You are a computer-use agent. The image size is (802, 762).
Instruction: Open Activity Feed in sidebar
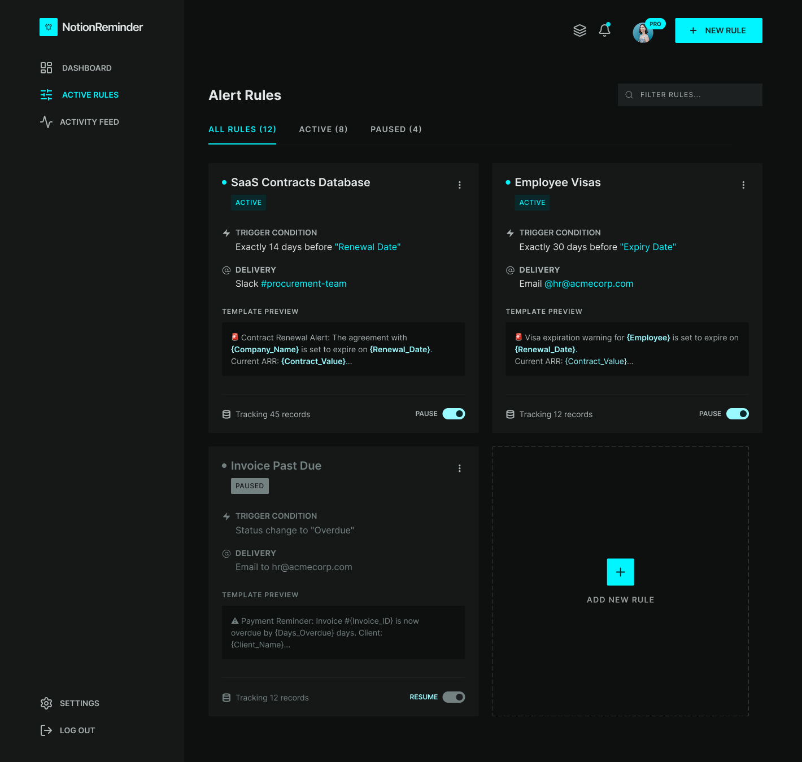80,122
